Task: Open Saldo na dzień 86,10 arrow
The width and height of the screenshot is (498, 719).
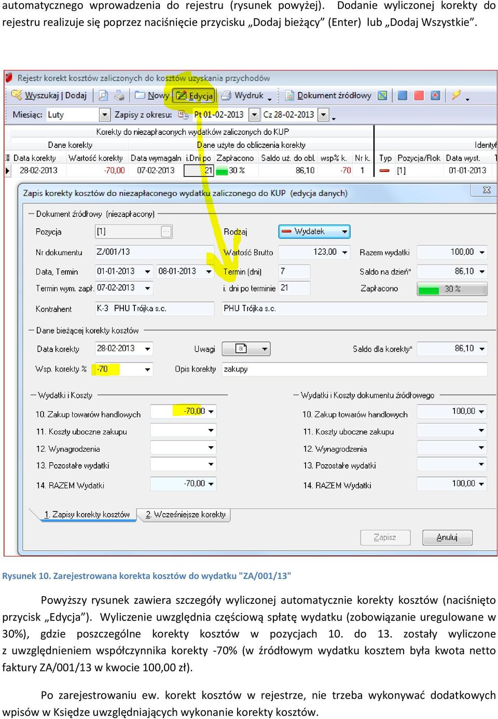Action: (x=482, y=271)
